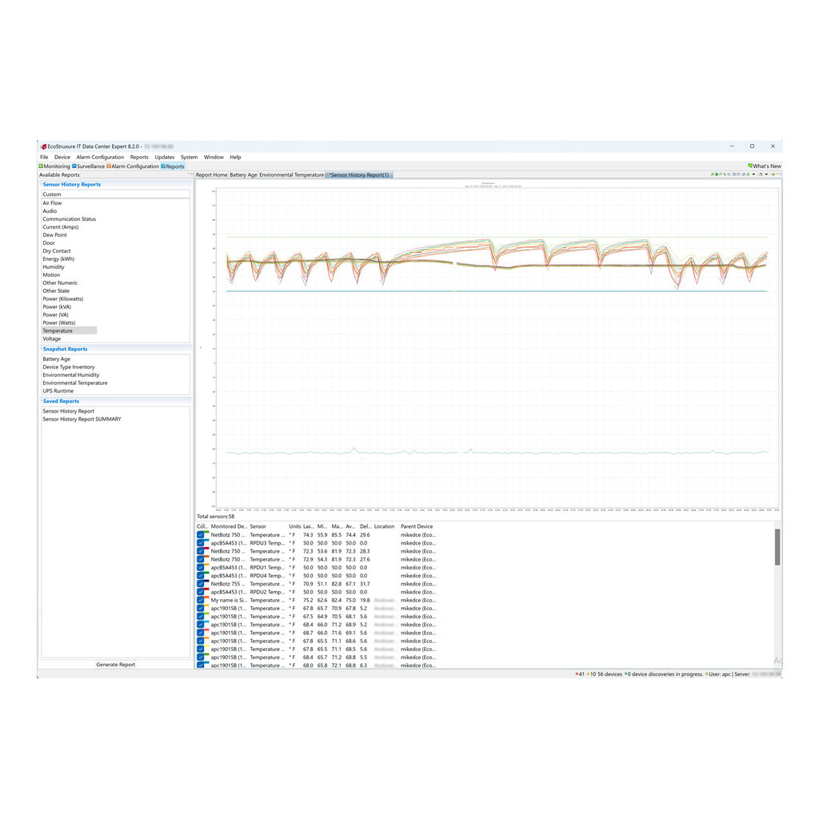Screen dimensions: 819x819
Task: Uncheck the RPDU3 Temp sensor row
Action: [201, 543]
